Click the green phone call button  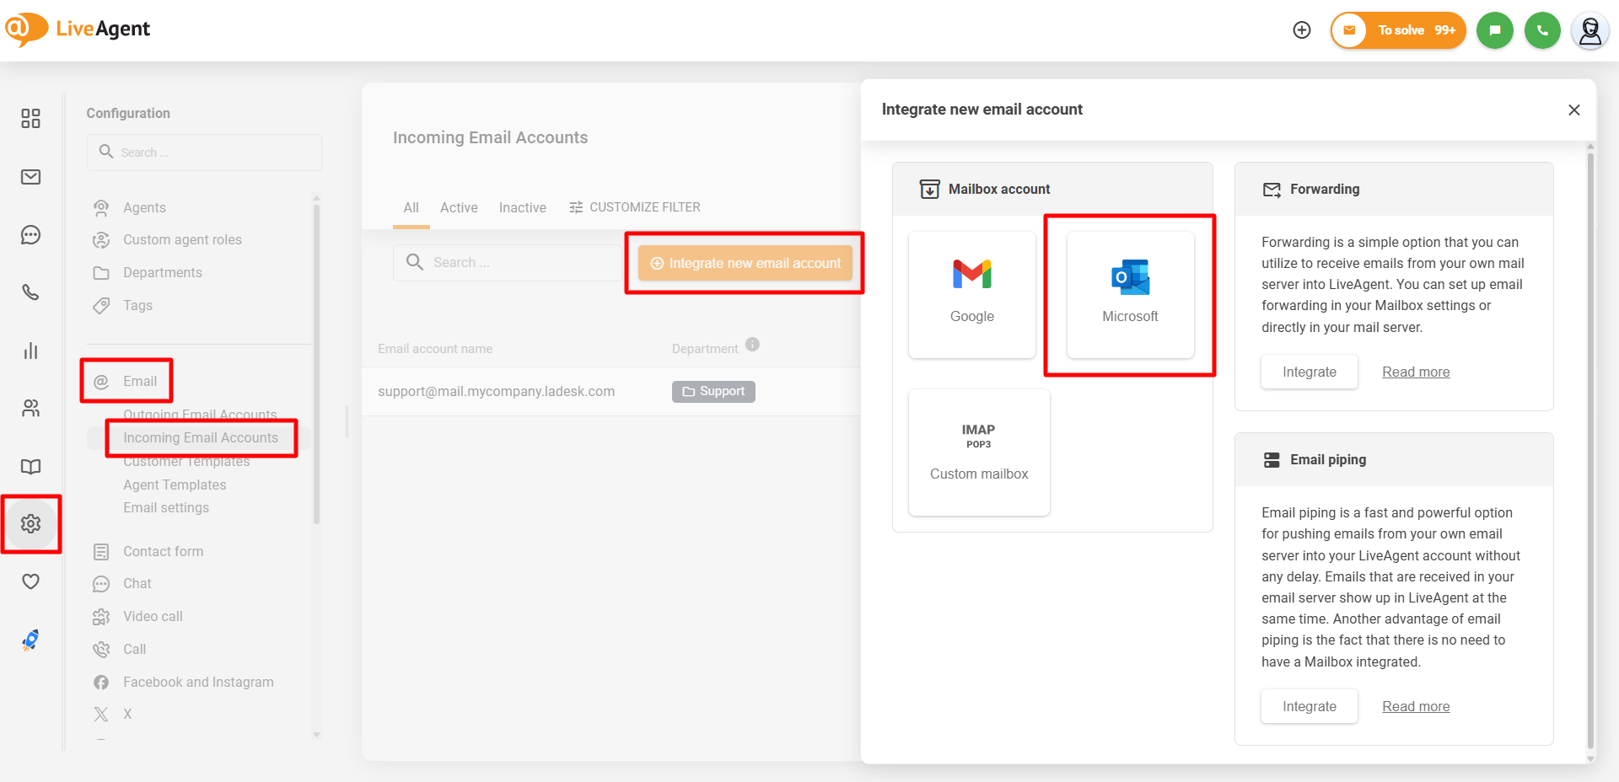coord(1542,30)
